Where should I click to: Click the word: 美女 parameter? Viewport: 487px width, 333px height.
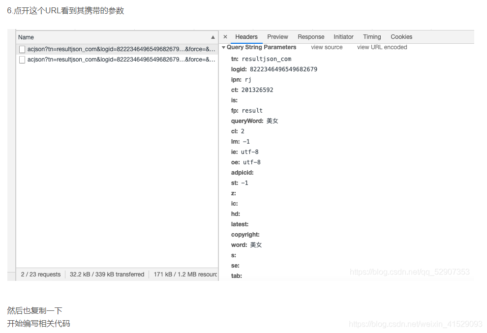(246, 245)
